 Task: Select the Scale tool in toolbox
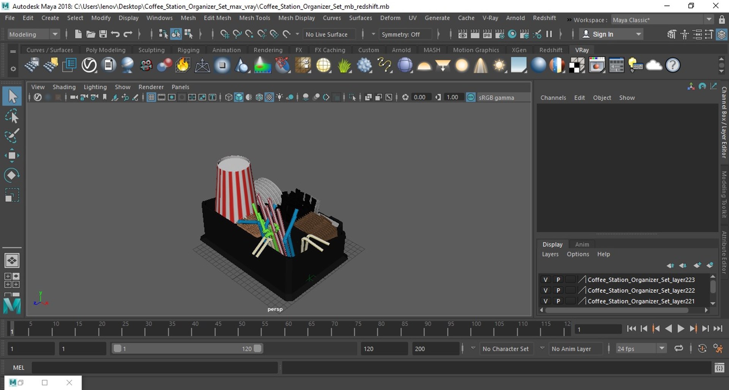[x=12, y=195]
